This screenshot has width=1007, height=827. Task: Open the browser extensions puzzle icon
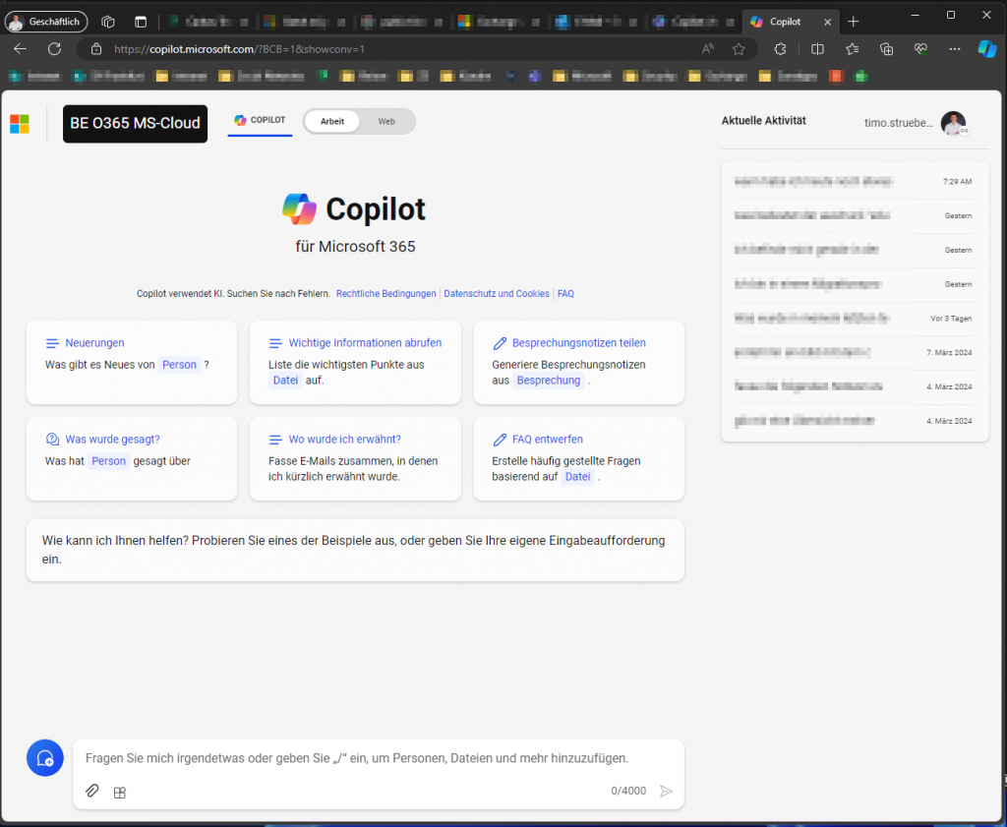[781, 48]
